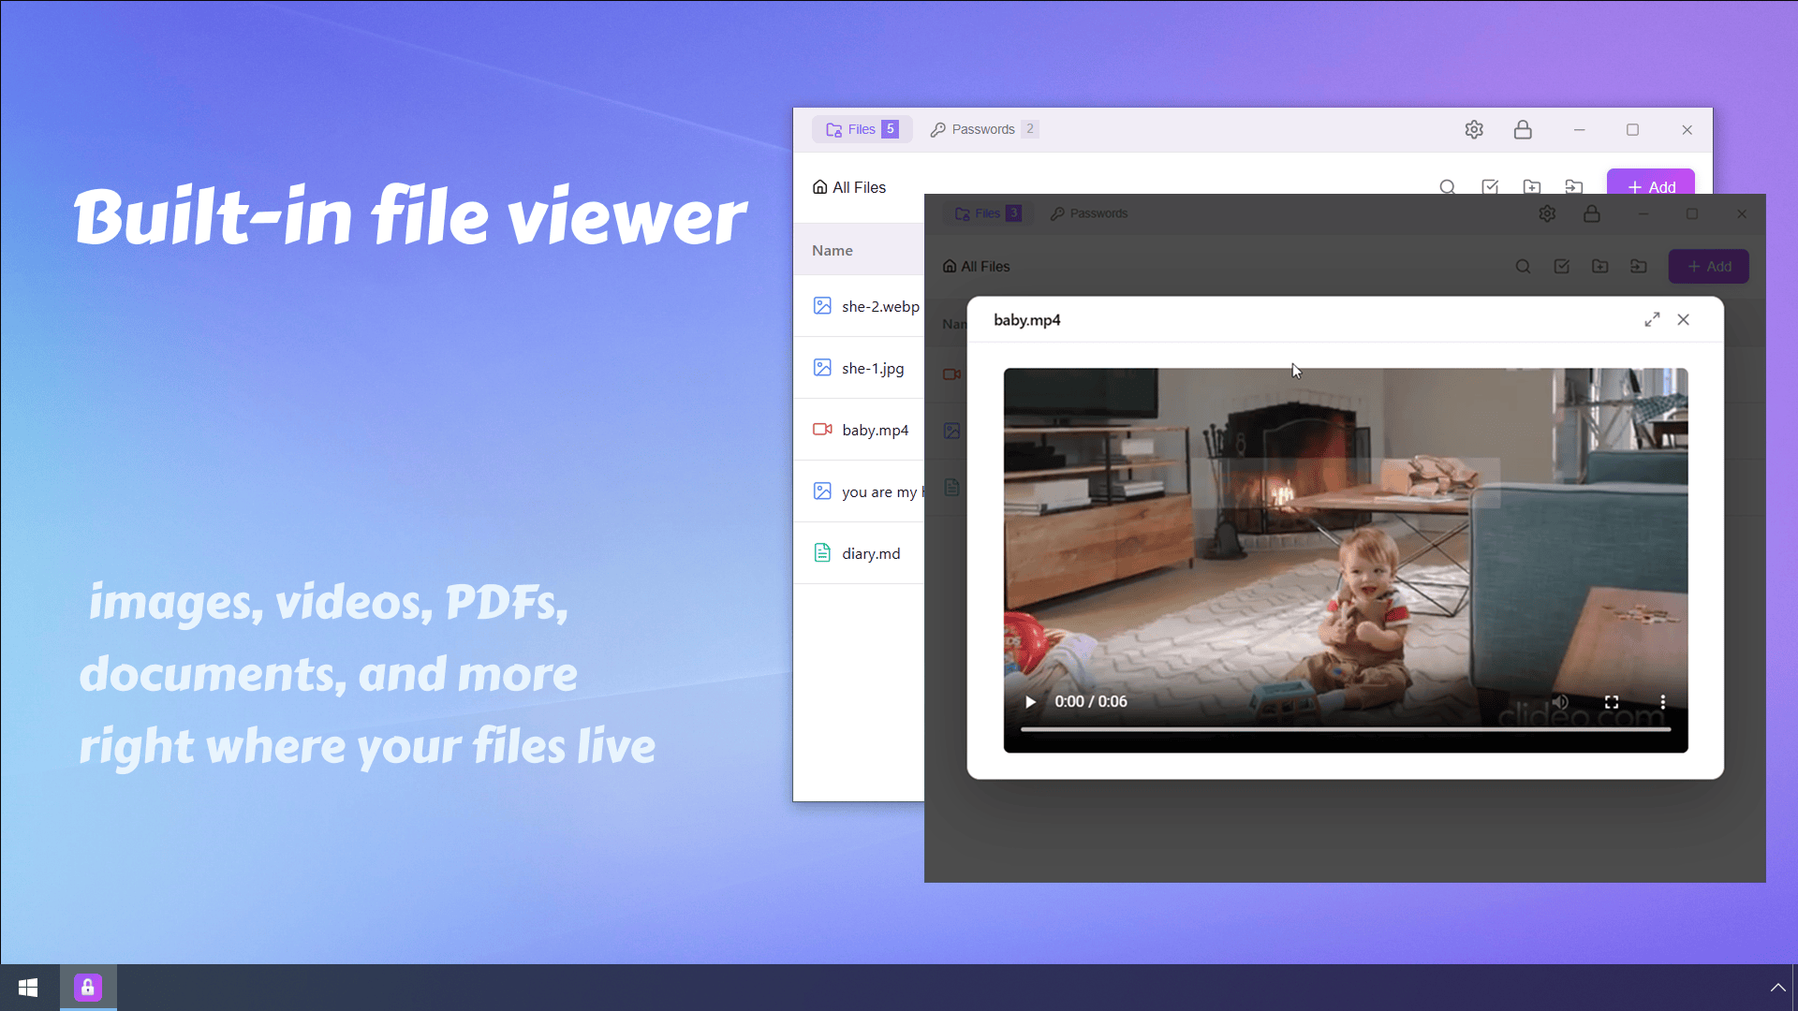The width and height of the screenshot is (1798, 1011).
Task: Show hidden tray icons chevron
Action: coord(1777,988)
